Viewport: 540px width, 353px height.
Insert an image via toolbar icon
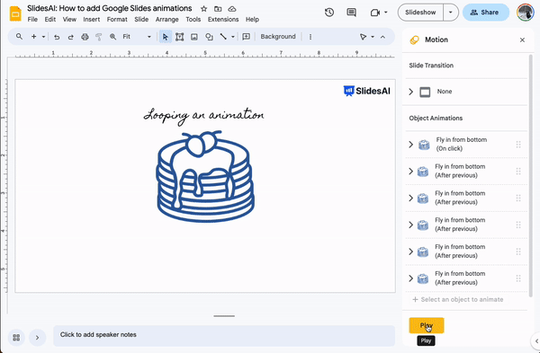point(194,37)
